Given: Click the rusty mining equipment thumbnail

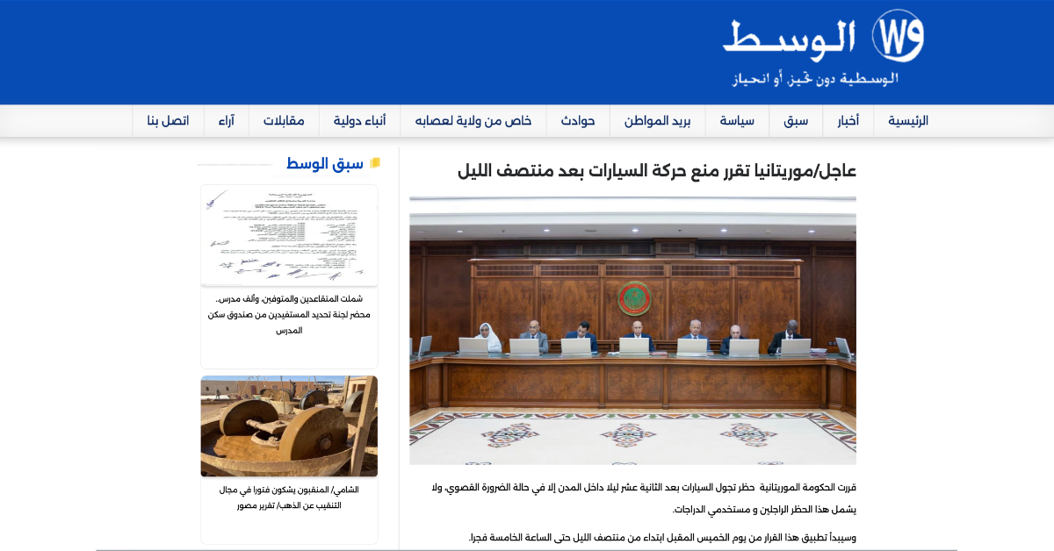Looking at the screenshot, I should (289, 426).
